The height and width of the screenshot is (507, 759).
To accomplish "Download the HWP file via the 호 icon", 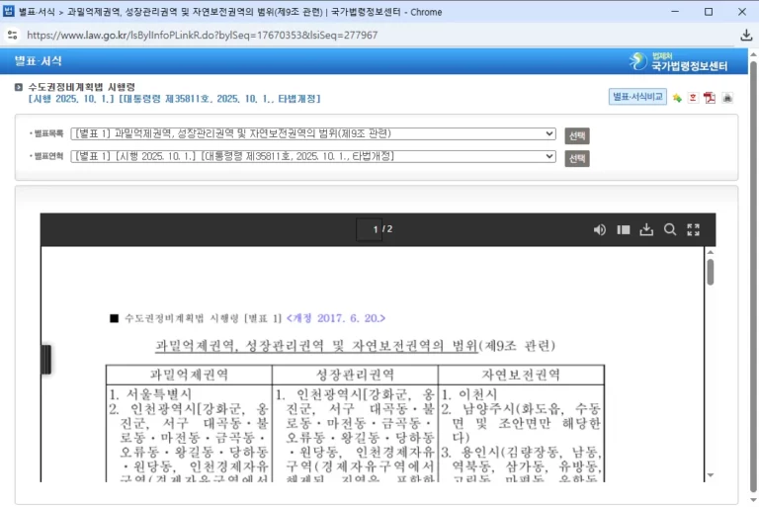I will point(693,98).
